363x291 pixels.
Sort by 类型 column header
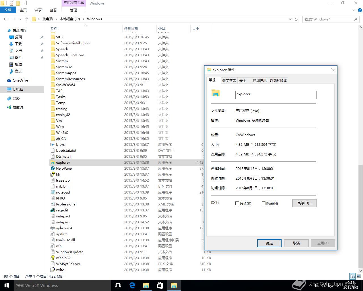tap(173, 28)
